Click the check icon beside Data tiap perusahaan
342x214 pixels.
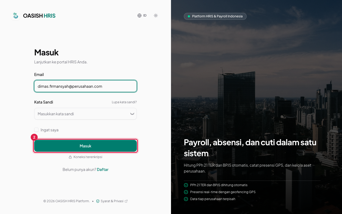pyautogui.click(x=186, y=199)
